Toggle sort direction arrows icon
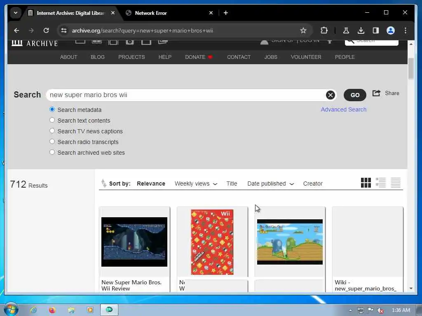The image size is (422, 316). 103,183
